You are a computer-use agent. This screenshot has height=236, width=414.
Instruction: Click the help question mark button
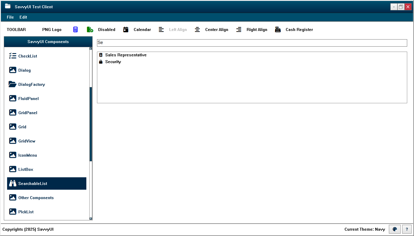pyautogui.click(x=407, y=229)
